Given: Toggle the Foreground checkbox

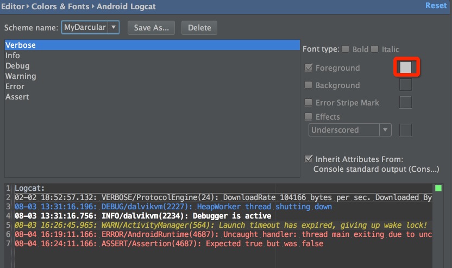Looking at the screenshot, I should [x=309, y=68].
